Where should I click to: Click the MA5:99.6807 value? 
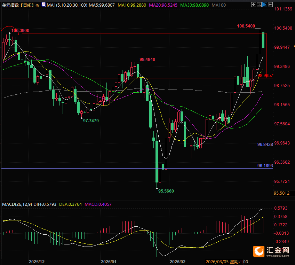(x=102, y=5)
